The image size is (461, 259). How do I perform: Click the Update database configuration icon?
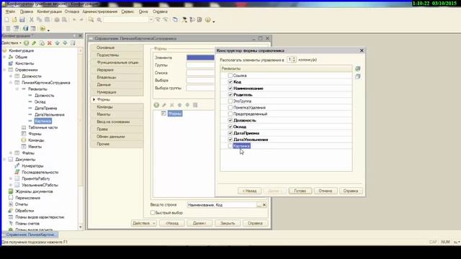[26, 29]
